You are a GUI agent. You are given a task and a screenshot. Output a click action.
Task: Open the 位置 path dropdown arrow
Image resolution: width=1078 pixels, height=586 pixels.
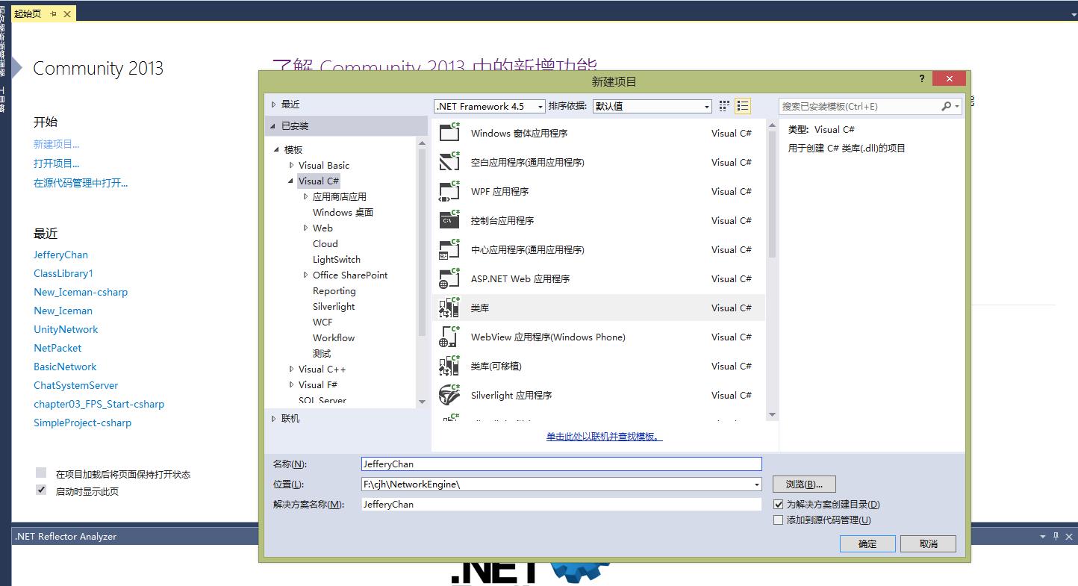757,484
